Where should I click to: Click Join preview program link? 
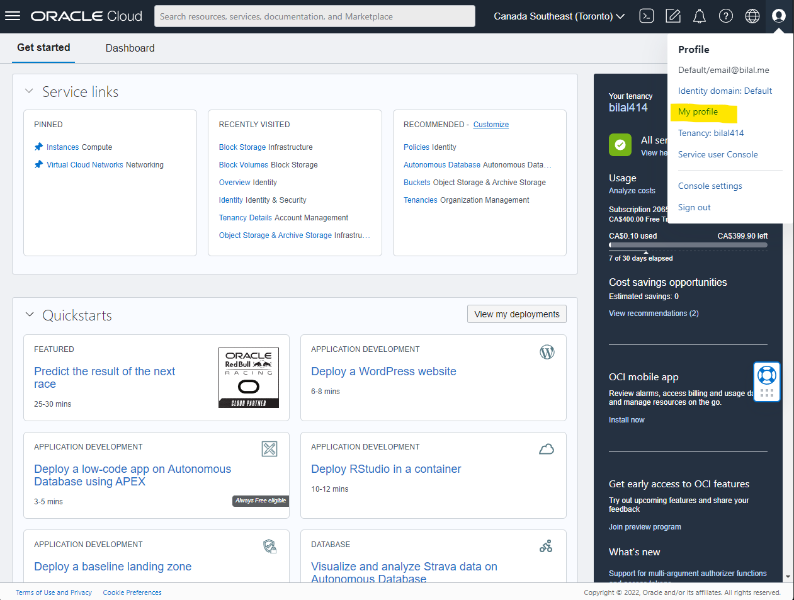645,527
